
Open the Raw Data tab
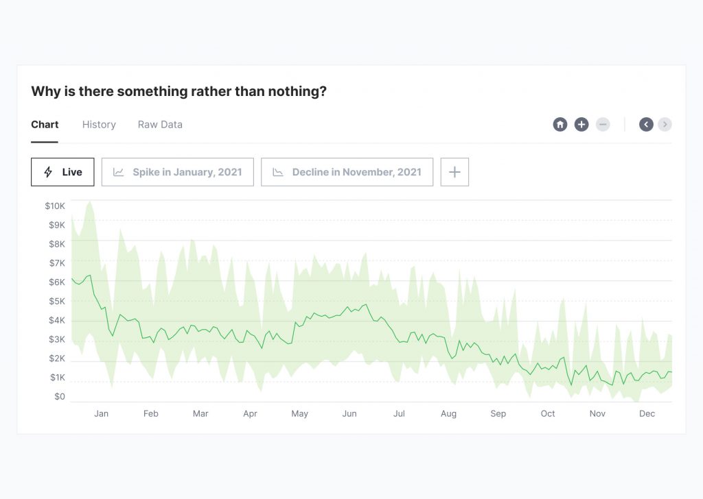160,125
